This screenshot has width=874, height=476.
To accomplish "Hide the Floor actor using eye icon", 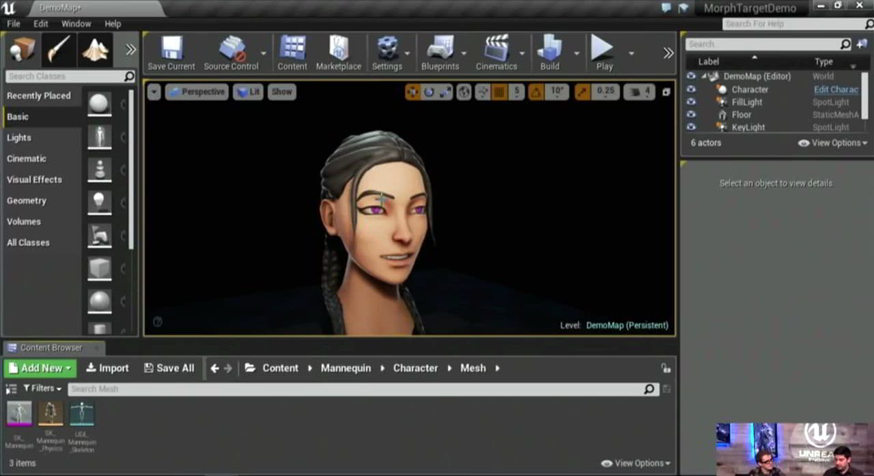I will [x=691, y=115].
